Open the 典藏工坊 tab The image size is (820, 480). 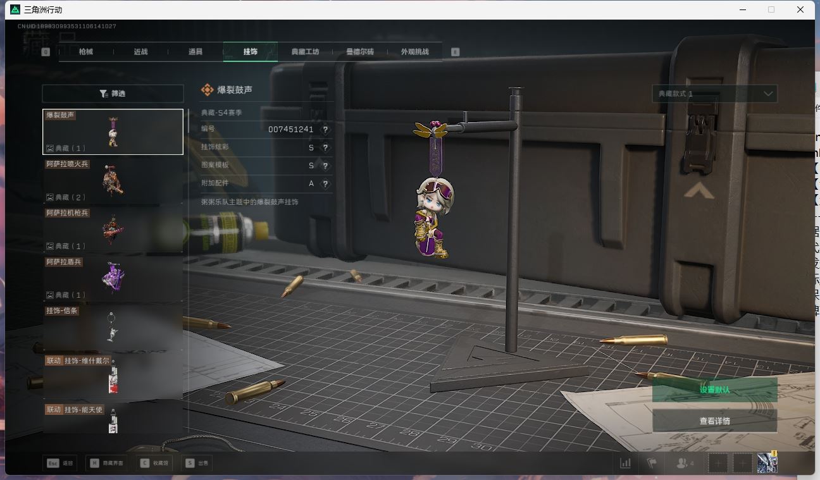click(305, 52)
